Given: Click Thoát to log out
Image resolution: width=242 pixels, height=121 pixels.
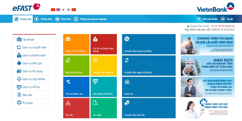Looking at the screenshot, I should 227,19.
